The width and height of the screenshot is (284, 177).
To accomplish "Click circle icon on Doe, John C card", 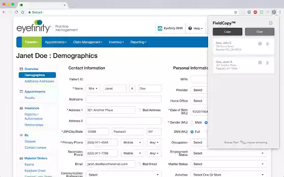I will pos(260,44).
